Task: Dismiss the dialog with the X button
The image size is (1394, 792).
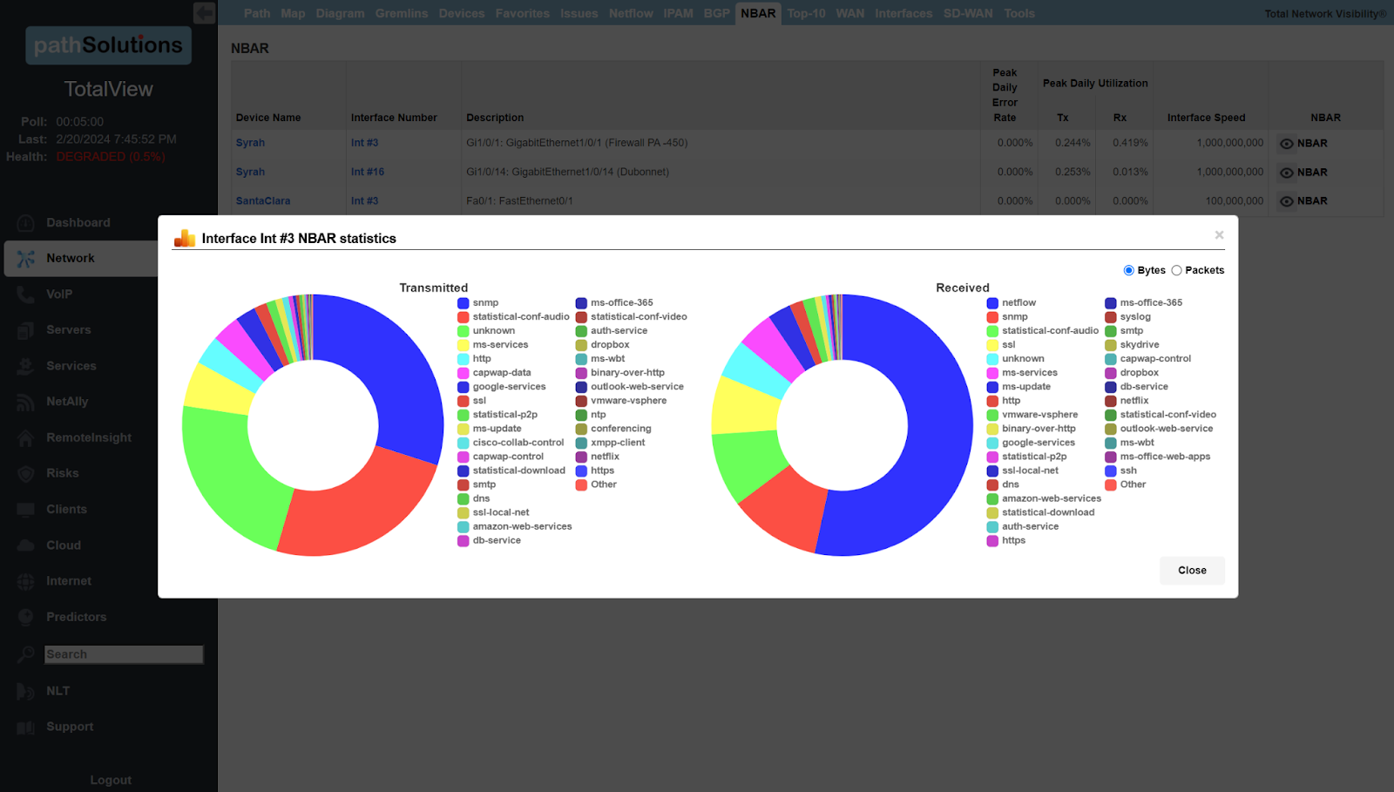Action: tap(1219, 235)
